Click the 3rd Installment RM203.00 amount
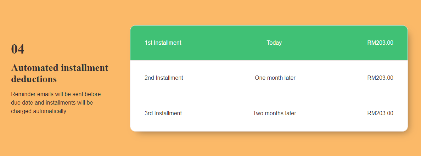 pos(380,113)
